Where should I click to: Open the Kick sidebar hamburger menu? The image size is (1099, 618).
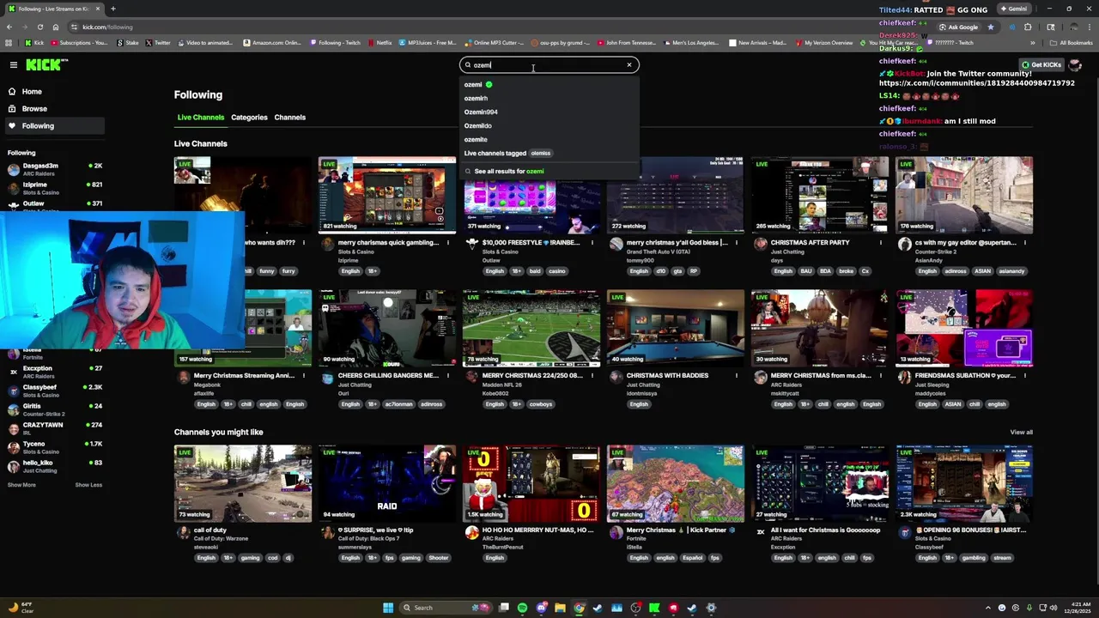(x=13, y=65)
